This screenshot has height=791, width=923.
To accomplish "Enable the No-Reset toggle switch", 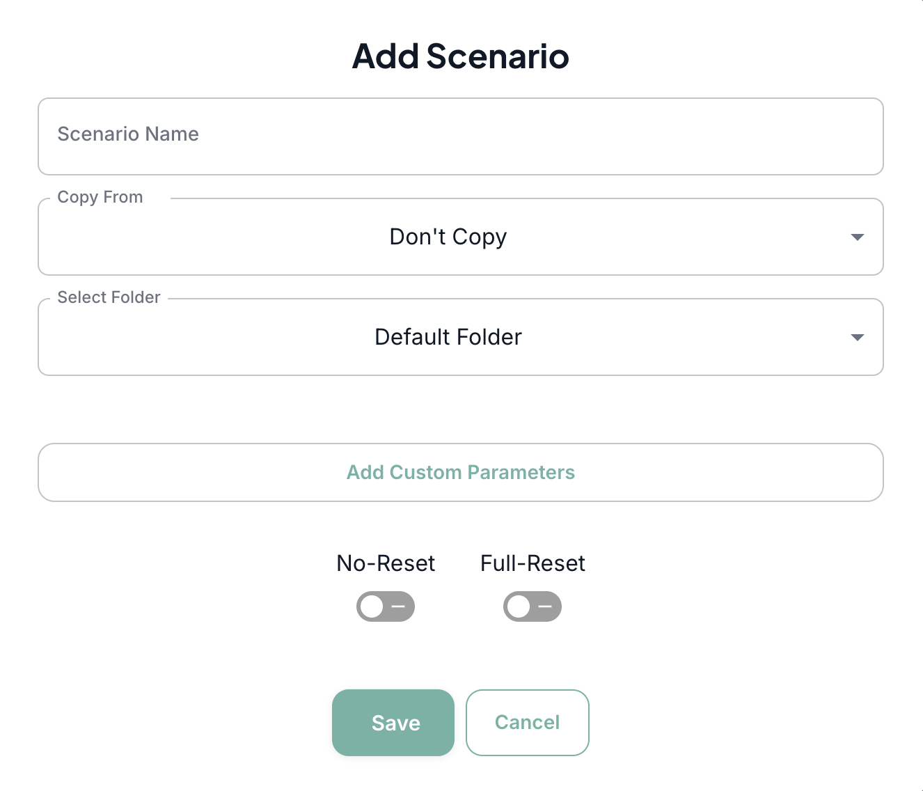I will 386,606.
